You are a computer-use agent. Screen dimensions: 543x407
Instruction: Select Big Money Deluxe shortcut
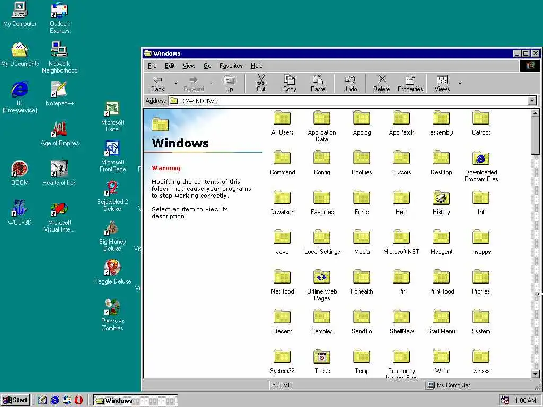pyautogui.click(x=112, y=236)
